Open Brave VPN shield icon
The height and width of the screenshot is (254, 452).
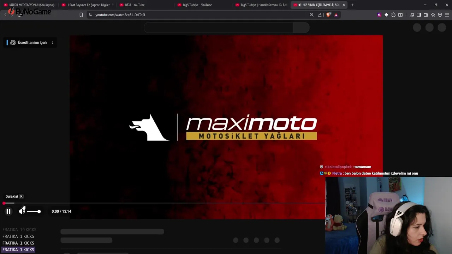[440, 15]
